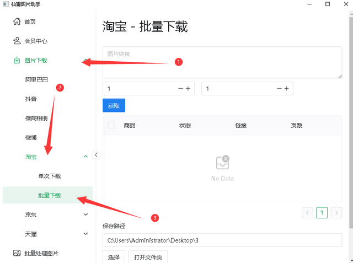
Task: Decrease the first number field with minus
Action: pyautogui.click(x=180, y=89)
